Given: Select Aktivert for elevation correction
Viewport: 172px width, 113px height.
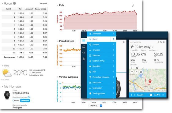Looking at the screenshot, I should pos(16,100).
